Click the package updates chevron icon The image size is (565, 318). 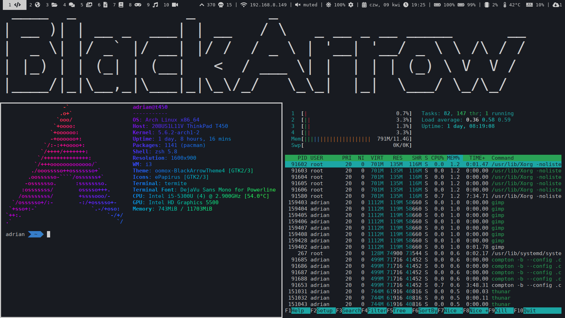202,5
